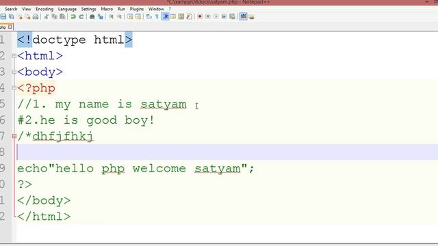The height and width of the screenshot is (246, 438).
Task: Open the Encoding menu
Action: [x=44, y=9]
